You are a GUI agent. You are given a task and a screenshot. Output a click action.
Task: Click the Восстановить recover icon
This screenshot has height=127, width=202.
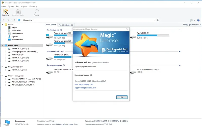coord(18,13)
